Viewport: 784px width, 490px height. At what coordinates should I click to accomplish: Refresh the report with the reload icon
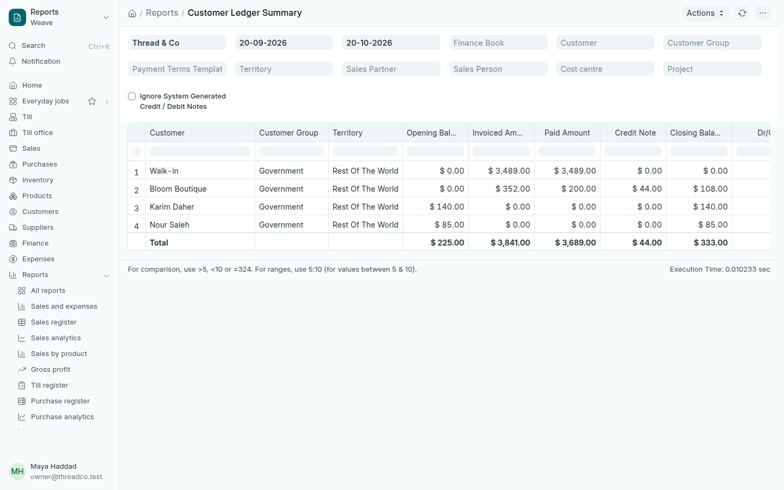(x=742, y=13)
